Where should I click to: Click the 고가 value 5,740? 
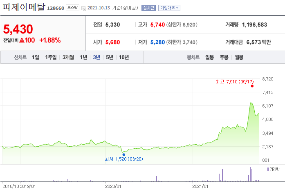(x=157, y=25)
